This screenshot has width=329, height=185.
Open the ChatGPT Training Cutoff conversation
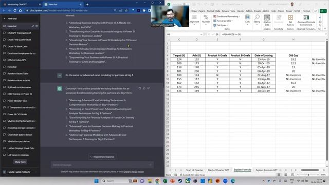[20, 33]
